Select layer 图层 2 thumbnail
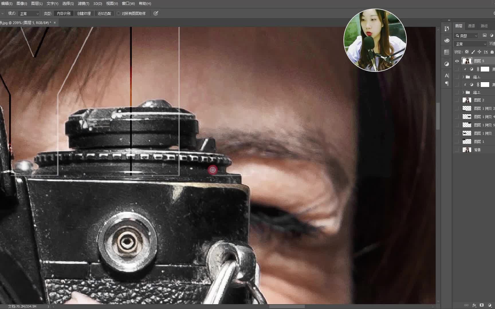This screenshot has width=495, height=309. (x=467, y=100)
